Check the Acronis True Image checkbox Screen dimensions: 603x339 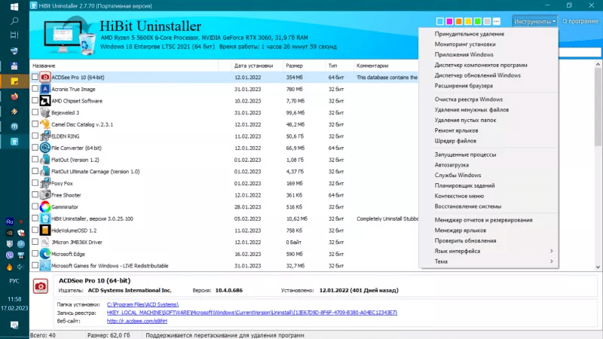[x=35, y=89]
